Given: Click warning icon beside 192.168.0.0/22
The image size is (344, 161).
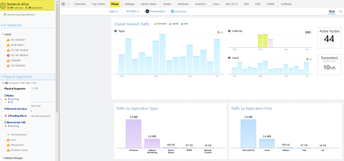Looking at the screenshot, I should (8, 65).
